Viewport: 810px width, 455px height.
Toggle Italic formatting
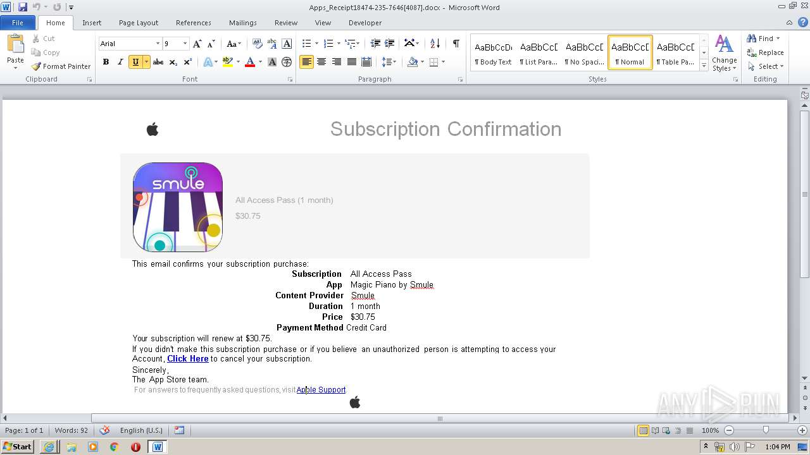coord(120,62)
